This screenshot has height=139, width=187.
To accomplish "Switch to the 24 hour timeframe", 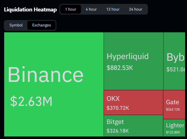I will (x=136, y=9).
